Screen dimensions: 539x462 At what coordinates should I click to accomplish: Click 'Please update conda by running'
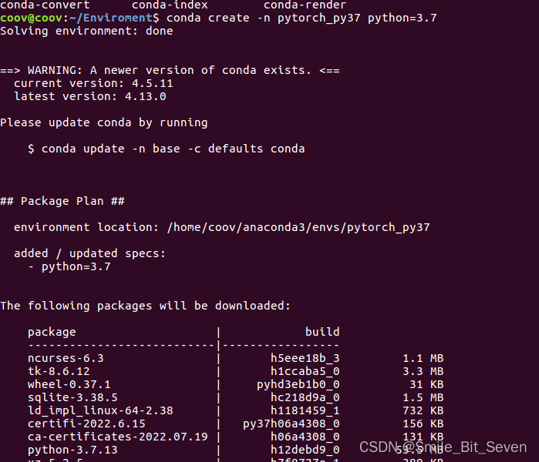coord(104,122)
